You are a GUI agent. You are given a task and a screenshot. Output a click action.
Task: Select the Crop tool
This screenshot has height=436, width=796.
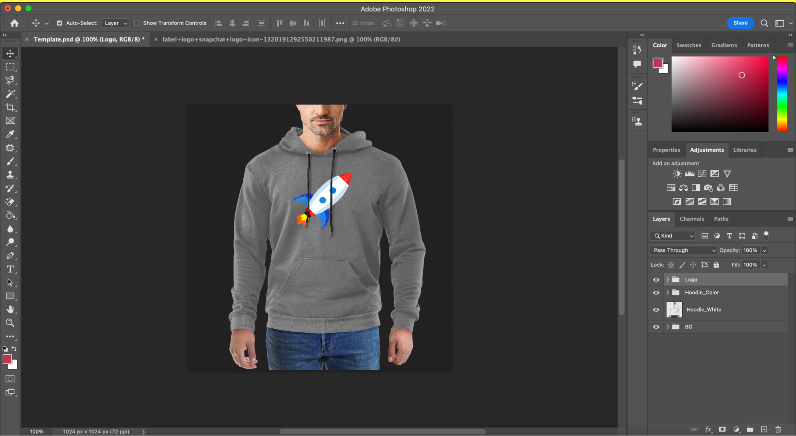click(10, 108)
